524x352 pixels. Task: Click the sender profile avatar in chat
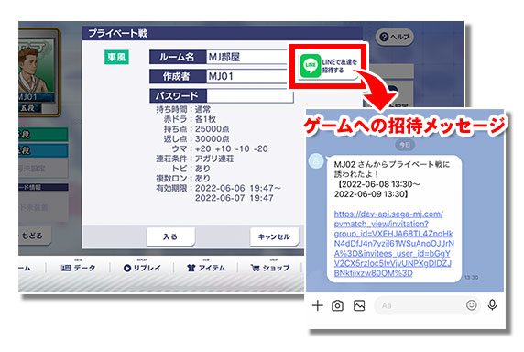coord(316,162)
